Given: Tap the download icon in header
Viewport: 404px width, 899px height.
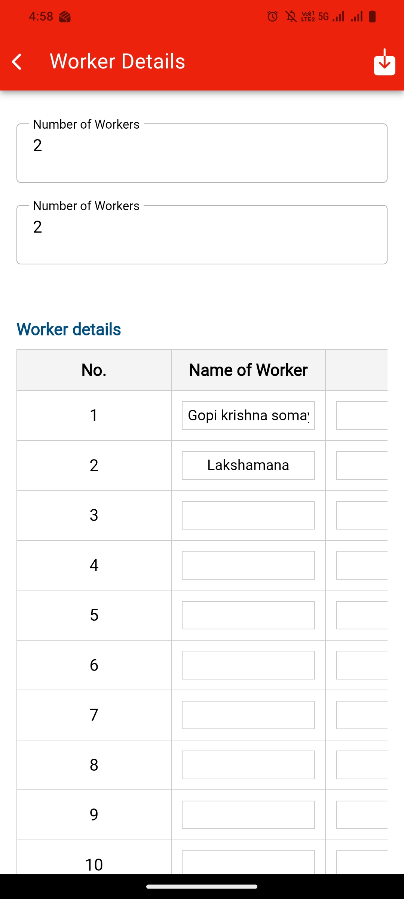Looking at the screenshot, I should point(384,62).
